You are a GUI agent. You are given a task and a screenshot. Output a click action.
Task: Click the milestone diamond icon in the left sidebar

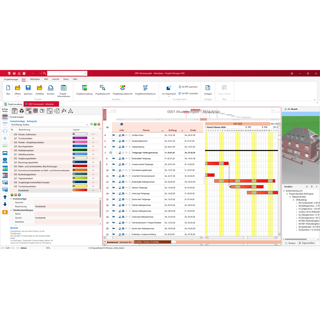(x=5, y=138)
